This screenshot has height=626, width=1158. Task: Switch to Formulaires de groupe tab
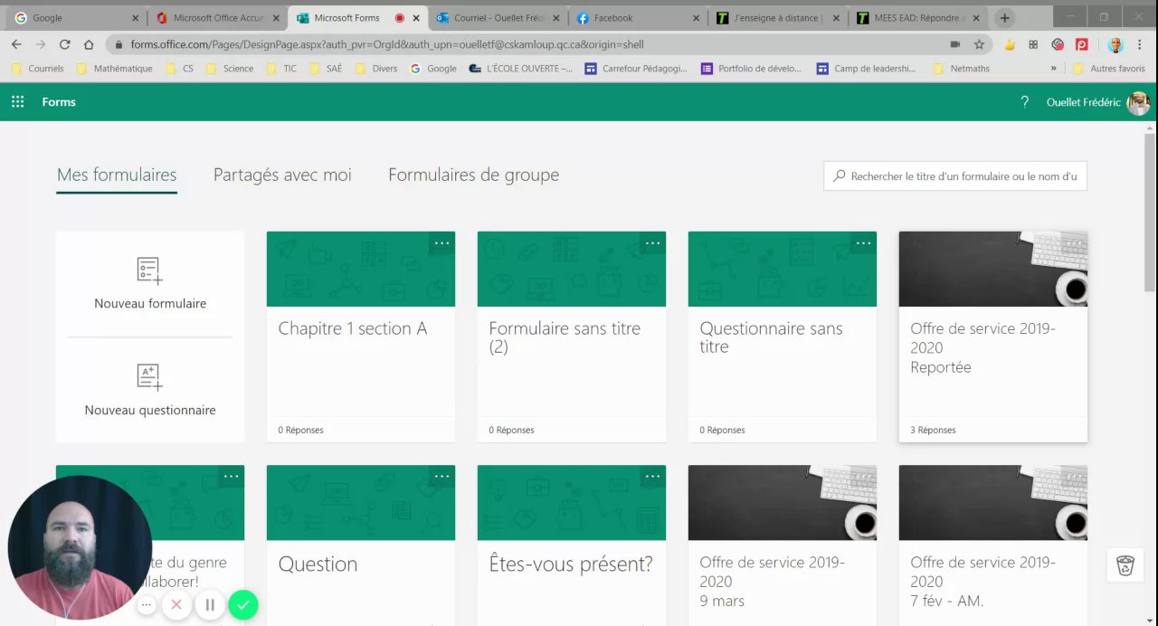[x=473, y=175]
